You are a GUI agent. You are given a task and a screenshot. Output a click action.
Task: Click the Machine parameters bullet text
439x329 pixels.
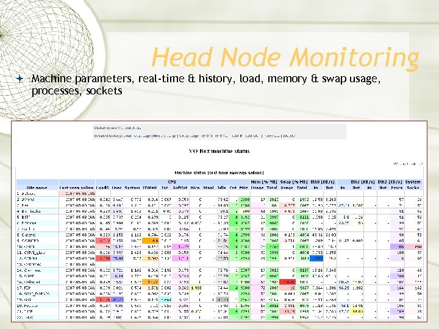pyautogui.click(x=206, y=85)
